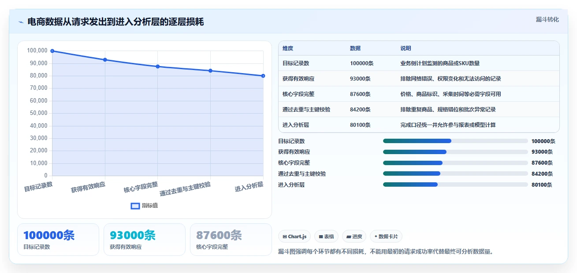This screenshot has width=577, height=273.
Task: Select the 表格 tag chip
Action: point(326,236)
